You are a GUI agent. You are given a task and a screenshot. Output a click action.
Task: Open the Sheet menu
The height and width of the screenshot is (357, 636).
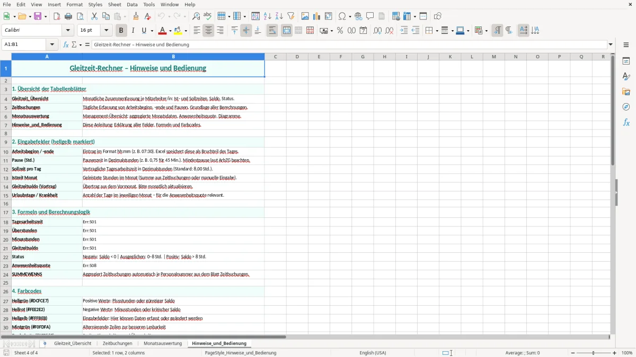coord(115,4)
